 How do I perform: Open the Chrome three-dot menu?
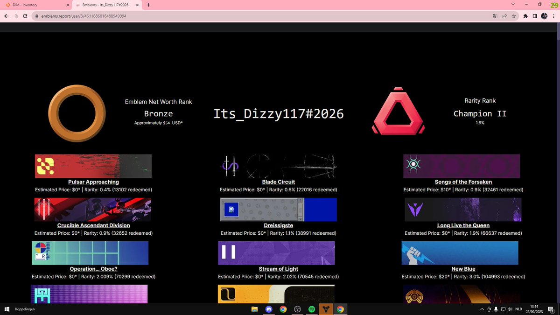click(x=553, y=15)
